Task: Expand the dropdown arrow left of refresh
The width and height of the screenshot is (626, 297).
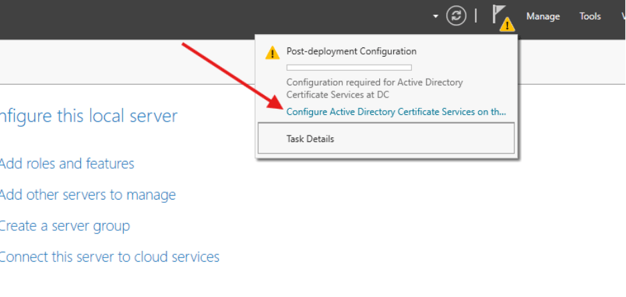Action: (436, 16)
